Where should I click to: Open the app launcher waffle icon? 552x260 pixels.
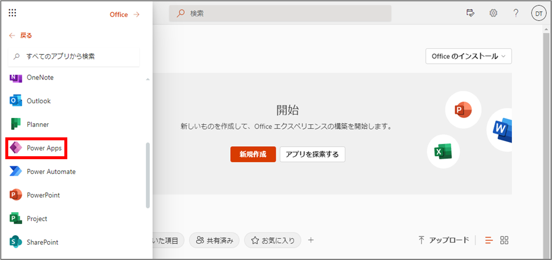tap(12, 13)
